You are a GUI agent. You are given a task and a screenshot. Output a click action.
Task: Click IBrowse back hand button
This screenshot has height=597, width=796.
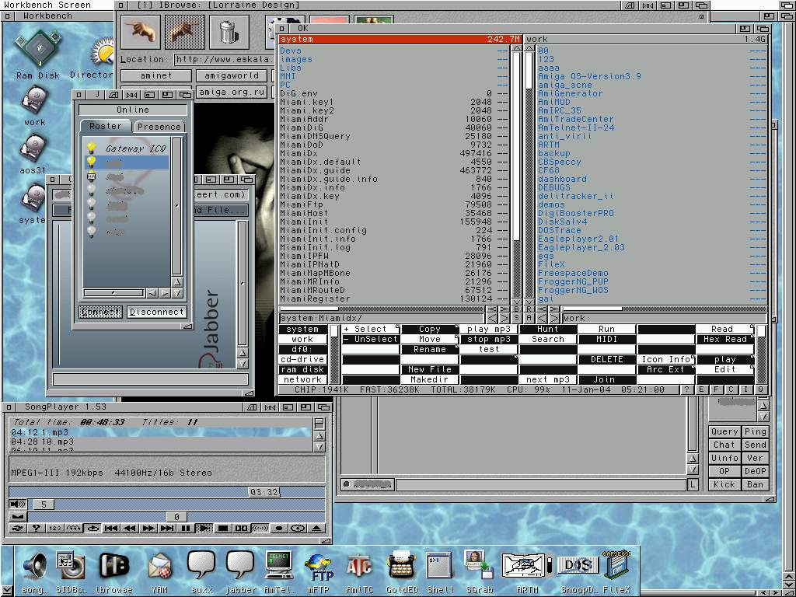141,31
